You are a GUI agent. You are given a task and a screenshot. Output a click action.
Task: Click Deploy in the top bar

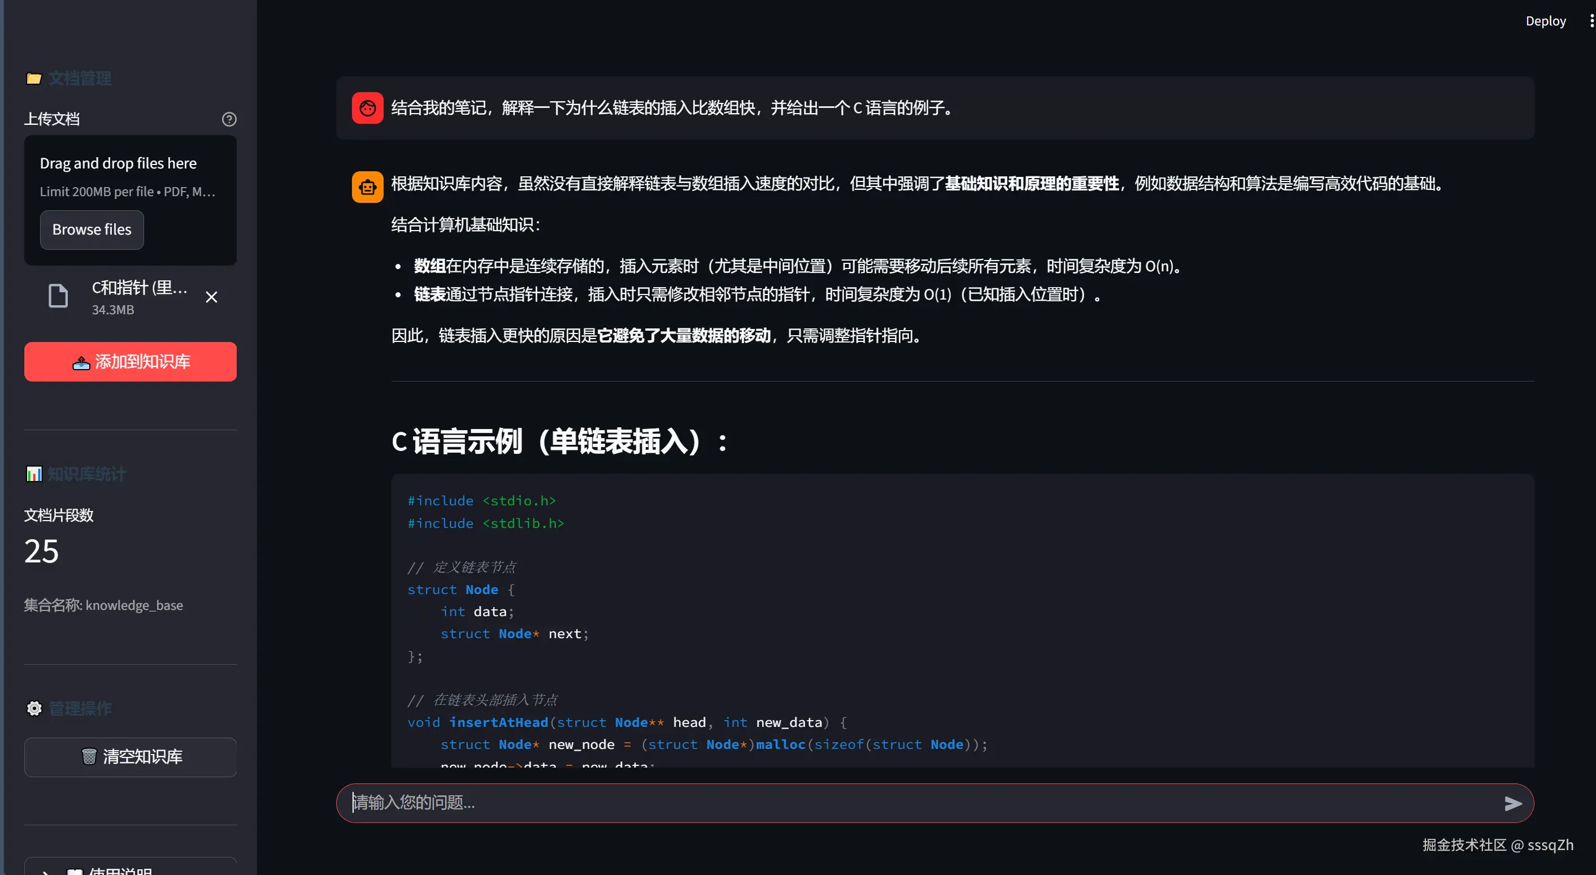coord(1545,20)
